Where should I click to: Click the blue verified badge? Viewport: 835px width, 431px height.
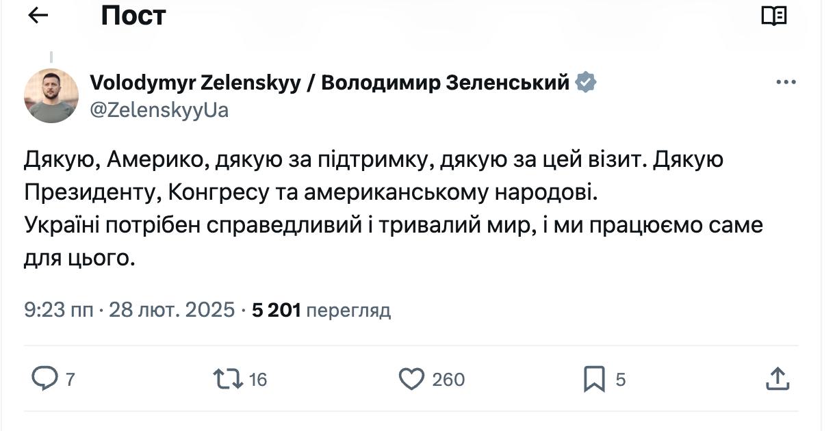[x=586, y=83]
